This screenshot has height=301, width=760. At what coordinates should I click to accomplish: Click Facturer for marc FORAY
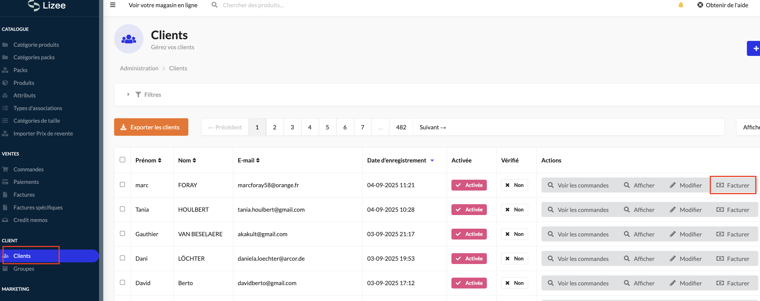click(x=733, y=185)
